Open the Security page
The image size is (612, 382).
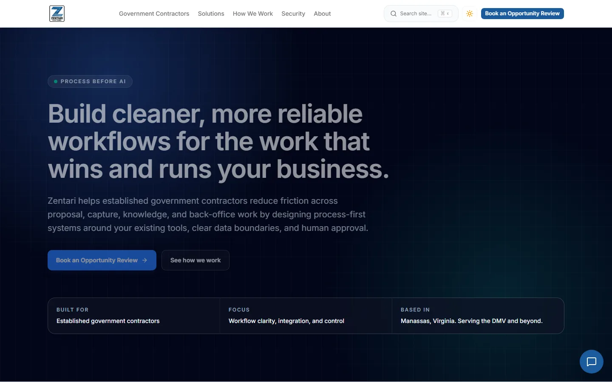pyautogui.click(x=293, y=14)
